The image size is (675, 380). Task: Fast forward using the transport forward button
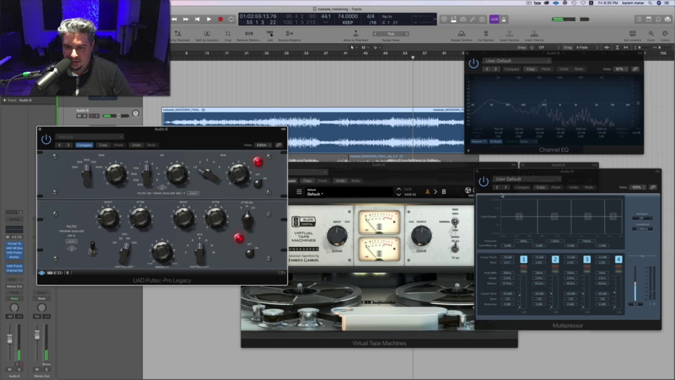[x=186, y=20]
